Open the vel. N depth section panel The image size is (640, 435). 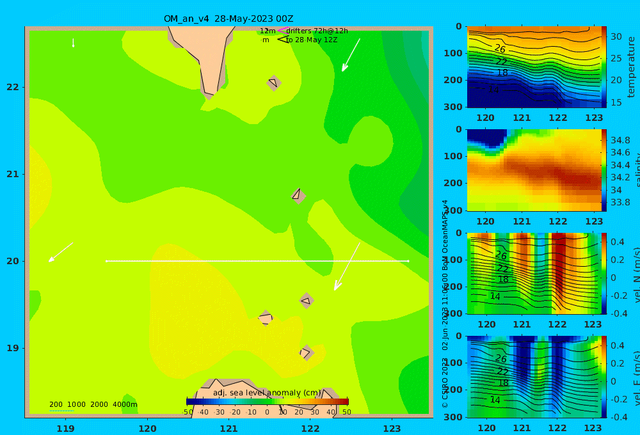point(534,273)
